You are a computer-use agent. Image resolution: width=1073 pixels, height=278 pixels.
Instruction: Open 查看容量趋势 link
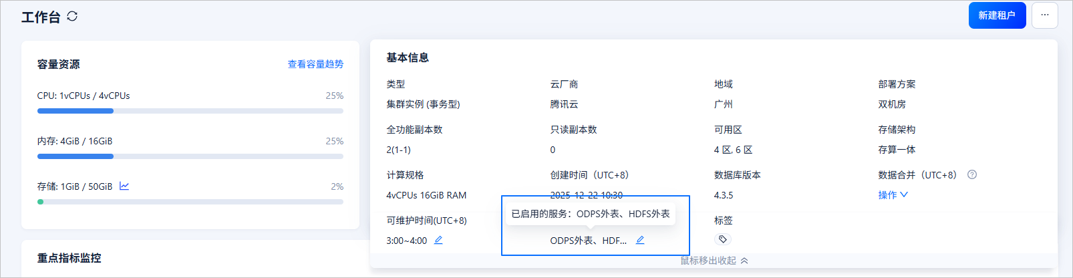click(315, 64)
